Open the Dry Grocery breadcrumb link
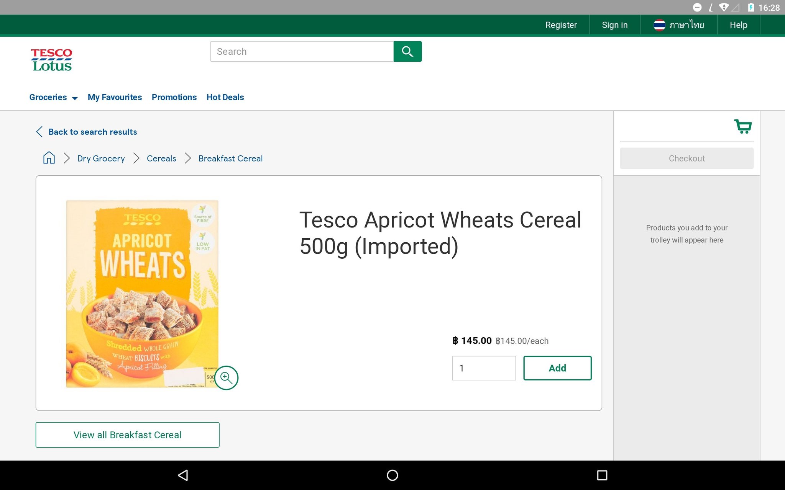Image resolution: width=785 pixels, height=490 pixels. 101,158
